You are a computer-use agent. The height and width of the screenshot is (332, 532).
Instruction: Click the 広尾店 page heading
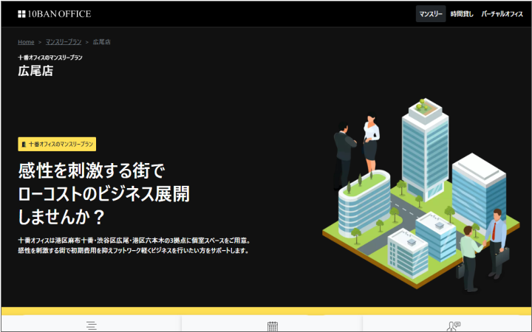35,71
